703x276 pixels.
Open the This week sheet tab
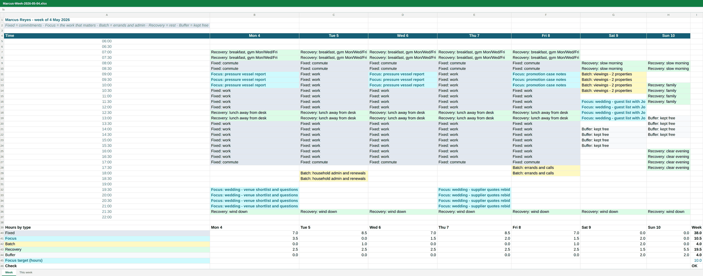point(26,272)
